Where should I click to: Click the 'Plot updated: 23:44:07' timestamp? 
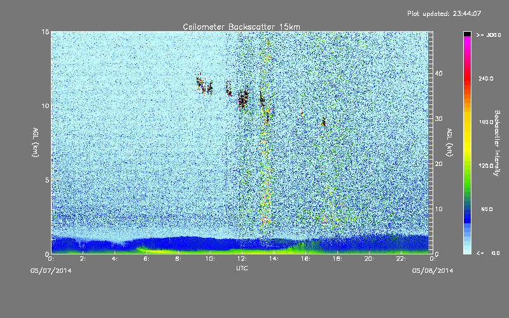444,13
